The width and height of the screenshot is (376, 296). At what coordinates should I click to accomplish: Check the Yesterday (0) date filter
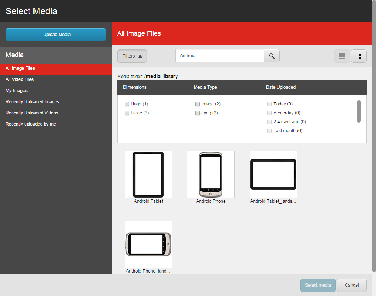coord(270,113)
